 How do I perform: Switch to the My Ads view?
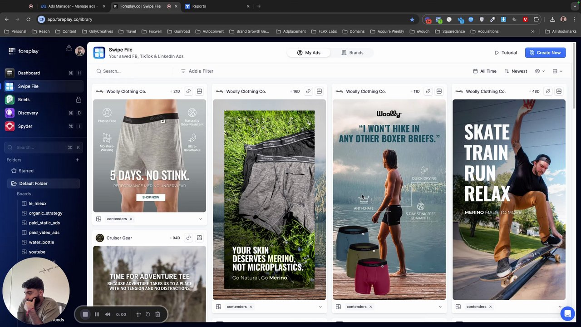click(309, 53)
